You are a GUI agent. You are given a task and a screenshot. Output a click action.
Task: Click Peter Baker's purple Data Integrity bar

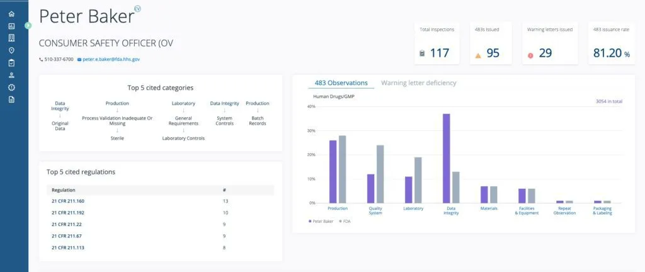point(447,158)
